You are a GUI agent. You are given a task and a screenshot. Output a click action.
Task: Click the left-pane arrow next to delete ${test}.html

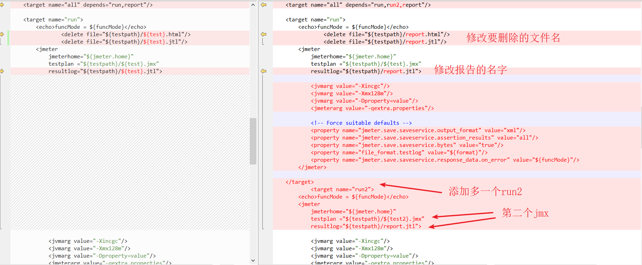tap(2, 34)
